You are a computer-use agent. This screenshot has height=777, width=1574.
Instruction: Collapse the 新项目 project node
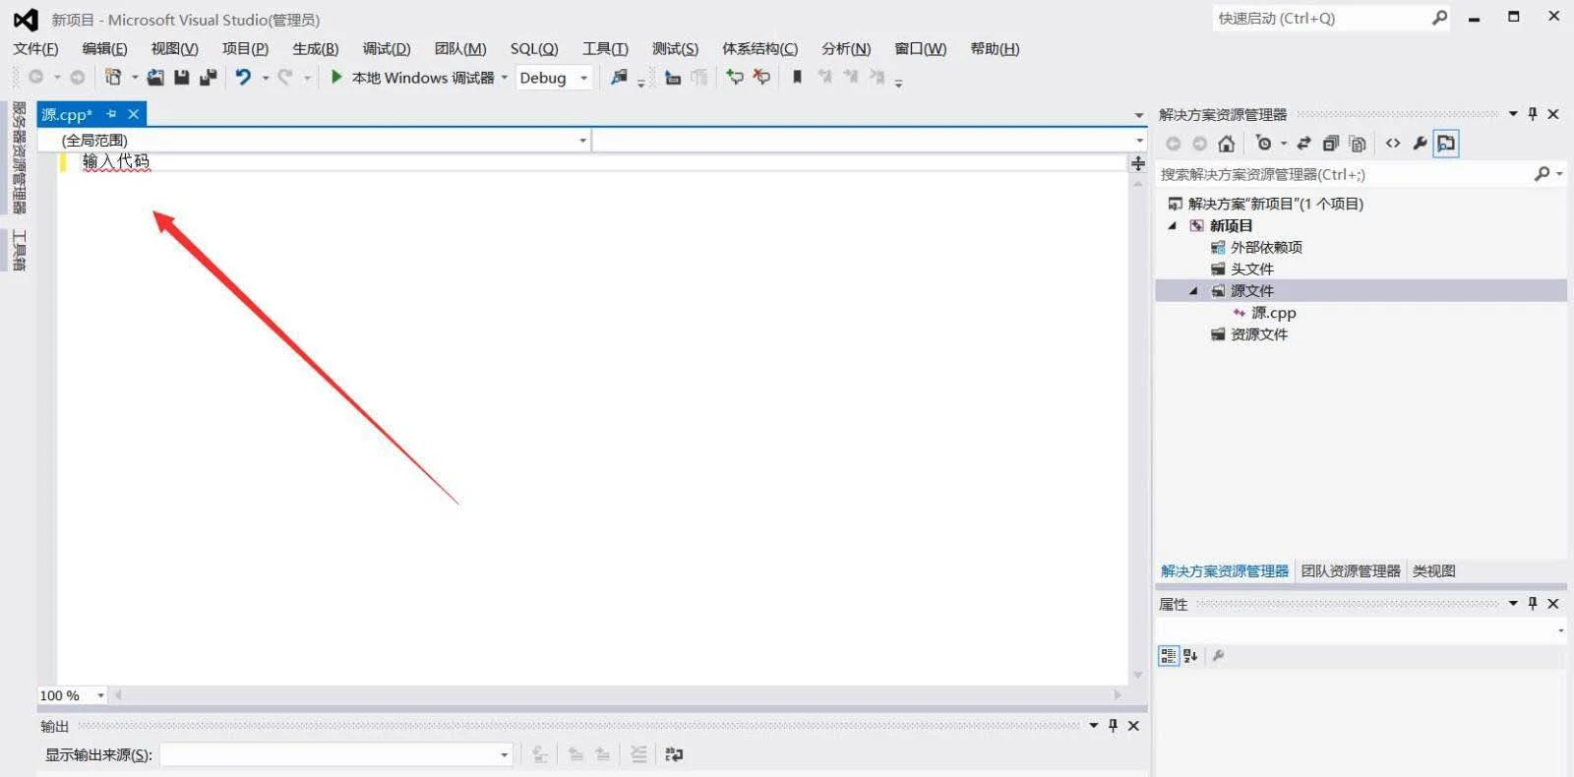tap(1173, 225)
